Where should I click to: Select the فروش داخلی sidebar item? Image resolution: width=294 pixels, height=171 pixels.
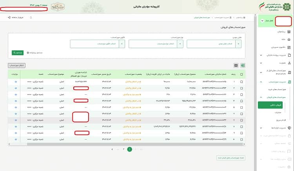[270, 105]
